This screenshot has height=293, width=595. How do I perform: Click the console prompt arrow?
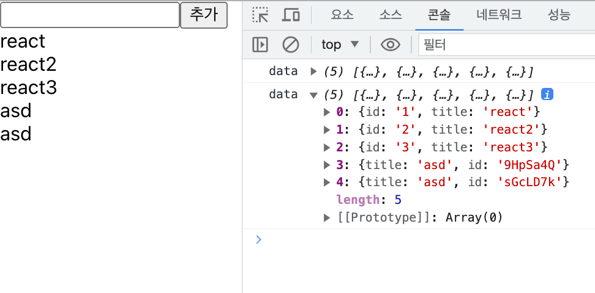(259, 240)
